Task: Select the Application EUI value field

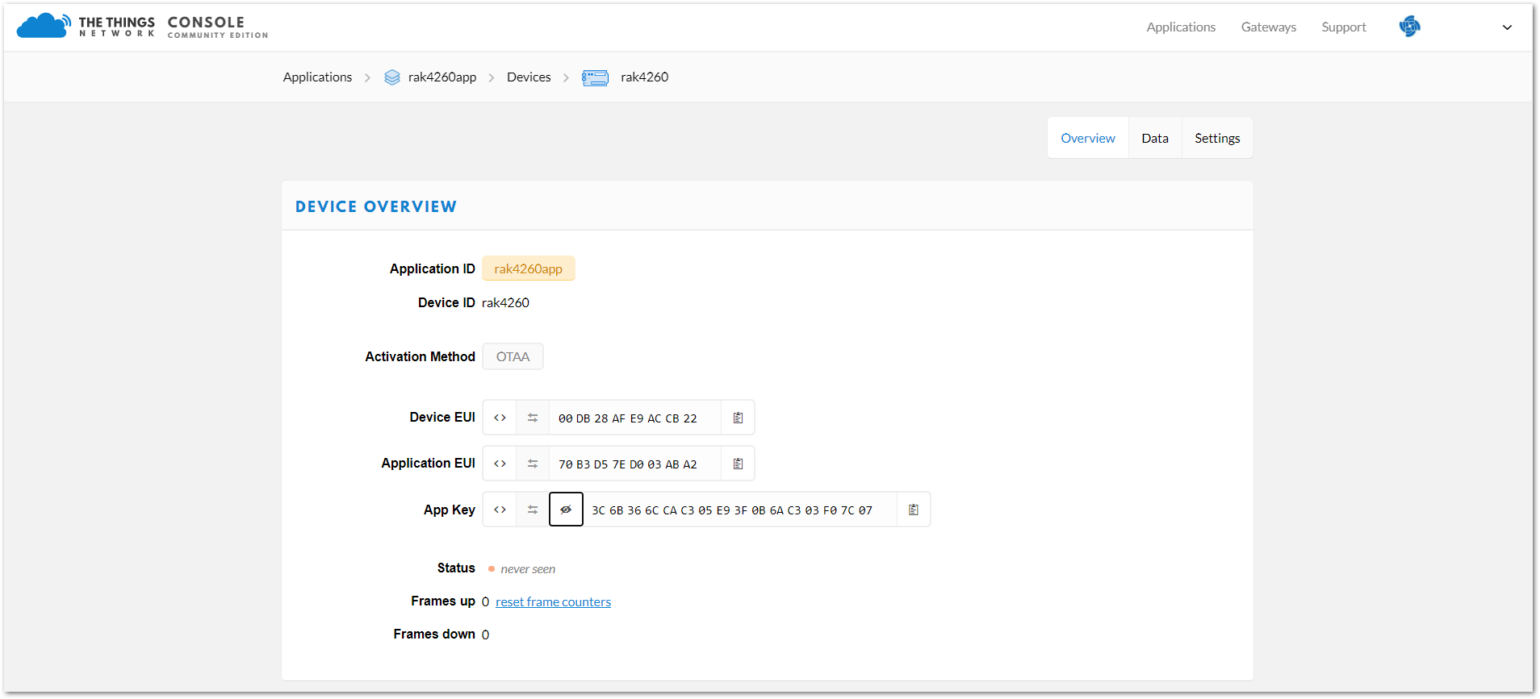Action: pyautogui.click(x=635, y=464)
